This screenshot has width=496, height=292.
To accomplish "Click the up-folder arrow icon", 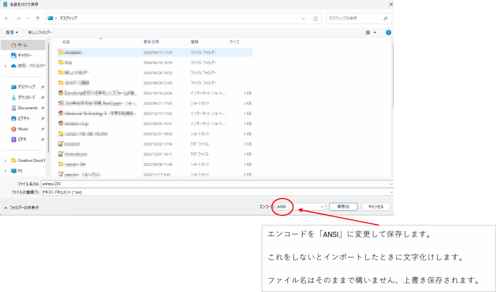I will 38,18.
